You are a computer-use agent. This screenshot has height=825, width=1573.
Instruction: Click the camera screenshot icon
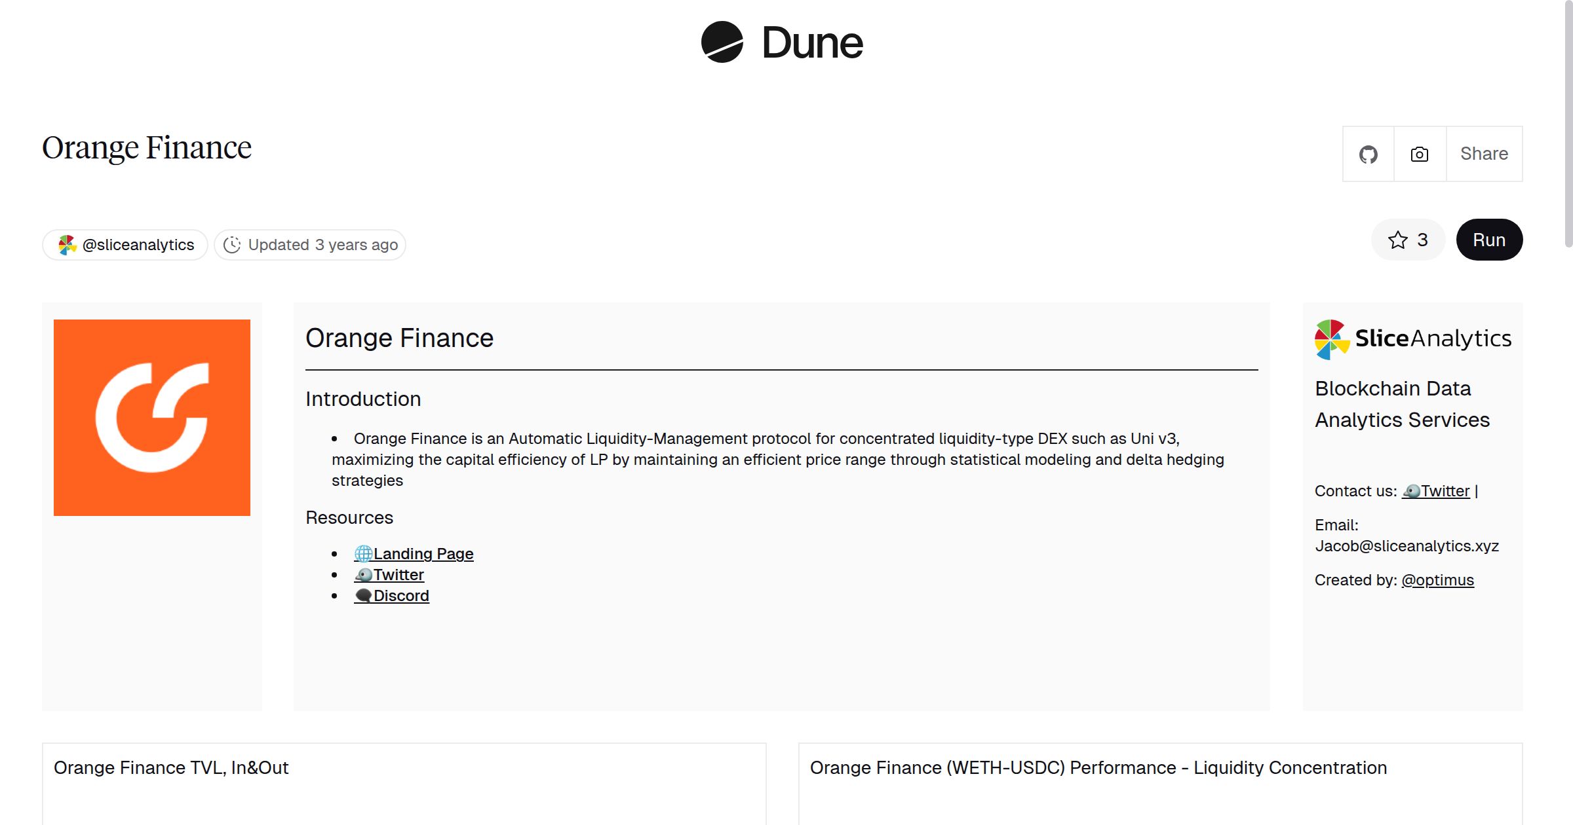(x=1418, y=154)
